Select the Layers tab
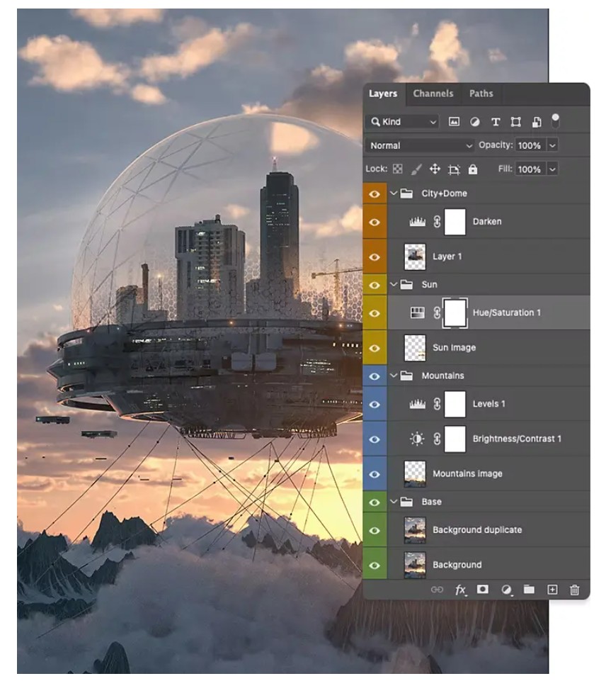 click(x=383, y=94)
